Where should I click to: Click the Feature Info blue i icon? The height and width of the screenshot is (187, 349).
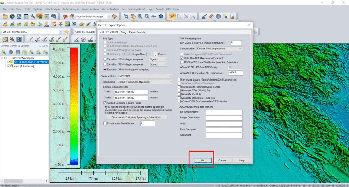click(218, 16)
